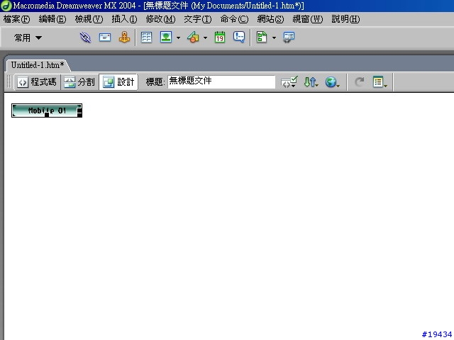Switch to 分割 split view
Viewport: 454px width, 340px height.
point(79,82)
